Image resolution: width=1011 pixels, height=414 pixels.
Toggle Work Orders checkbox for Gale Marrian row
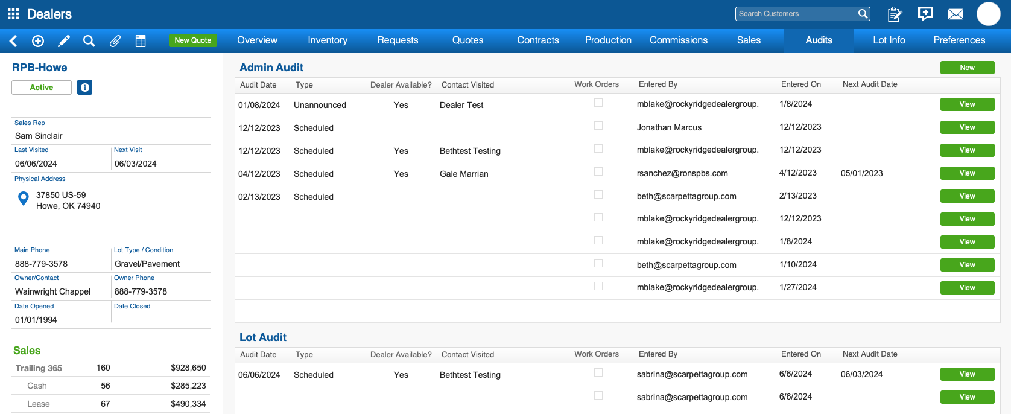click(598, 171)
